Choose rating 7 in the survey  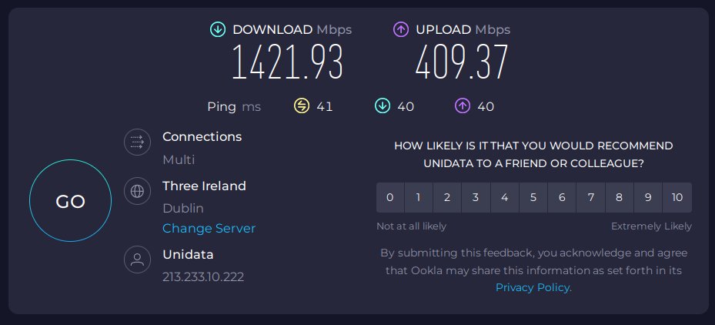591,197
